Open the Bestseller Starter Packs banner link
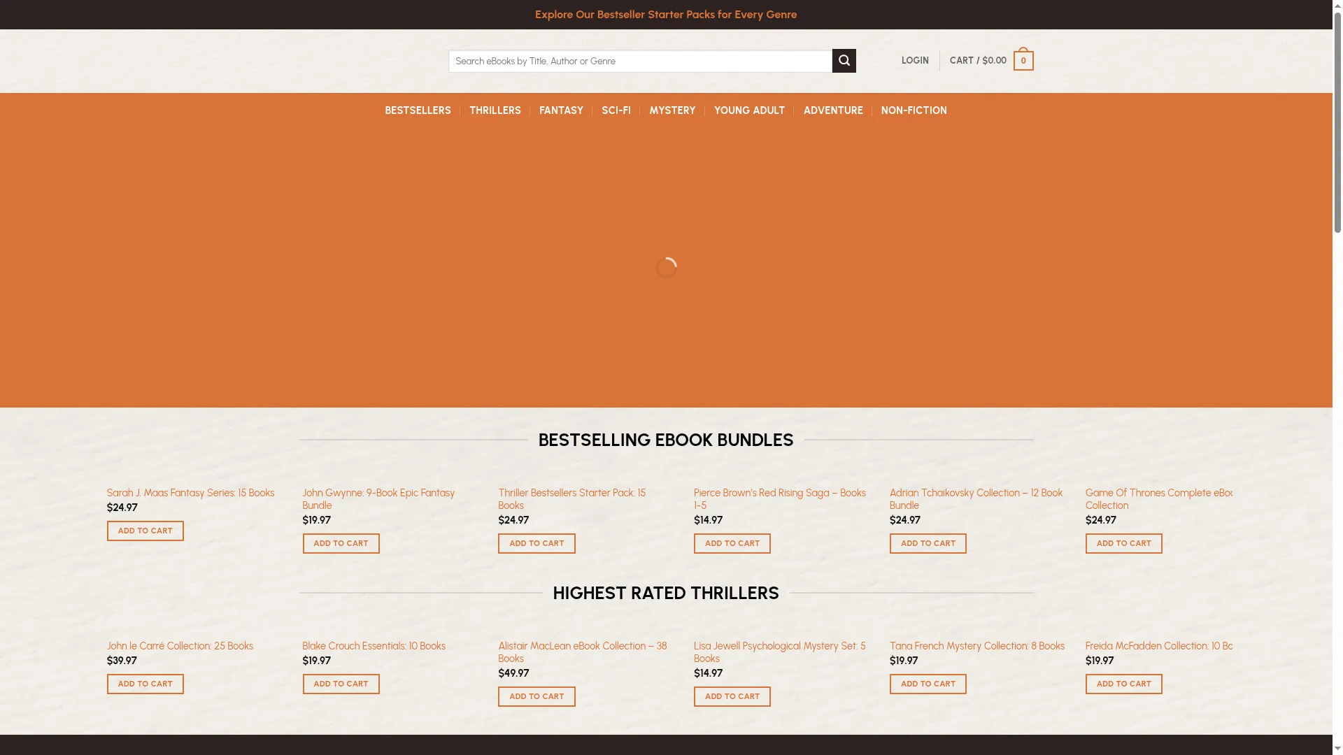1343x755 pixels. pyautogui.click(x=666, y=15)
